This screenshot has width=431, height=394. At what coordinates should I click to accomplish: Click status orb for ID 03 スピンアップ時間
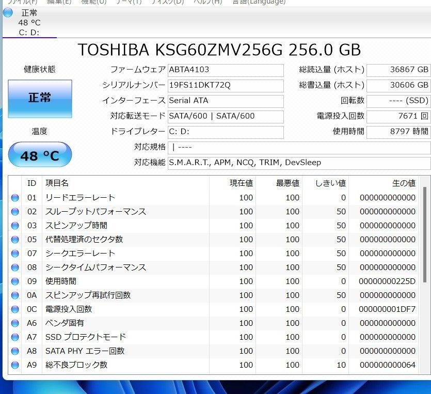click(15, 226)
